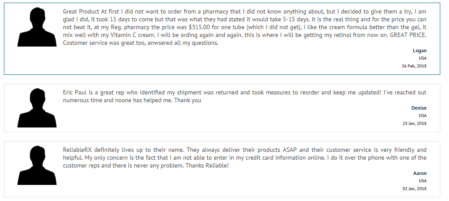This screenshot has width=449, height=201.
Task: Click the review text starting 'Great Product'
Action: (245, 27)
